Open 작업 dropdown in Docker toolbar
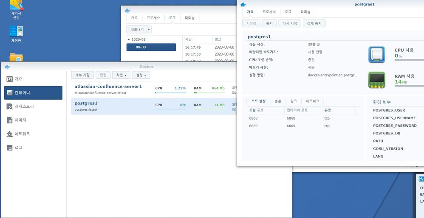Viewport: 424px width, 218px height. [121, 75]
